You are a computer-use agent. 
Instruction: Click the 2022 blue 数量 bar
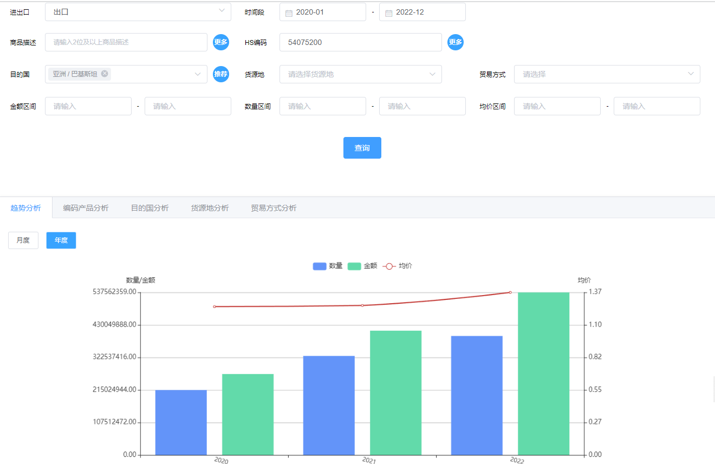pyautogui.click(x=477, y=395)
